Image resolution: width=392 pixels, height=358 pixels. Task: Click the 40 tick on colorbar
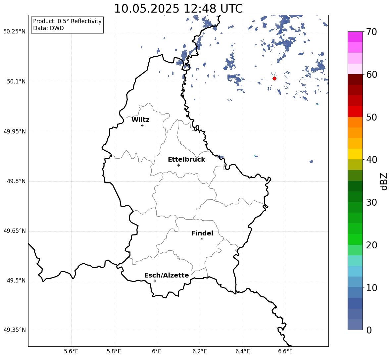(x=371, y=160)
